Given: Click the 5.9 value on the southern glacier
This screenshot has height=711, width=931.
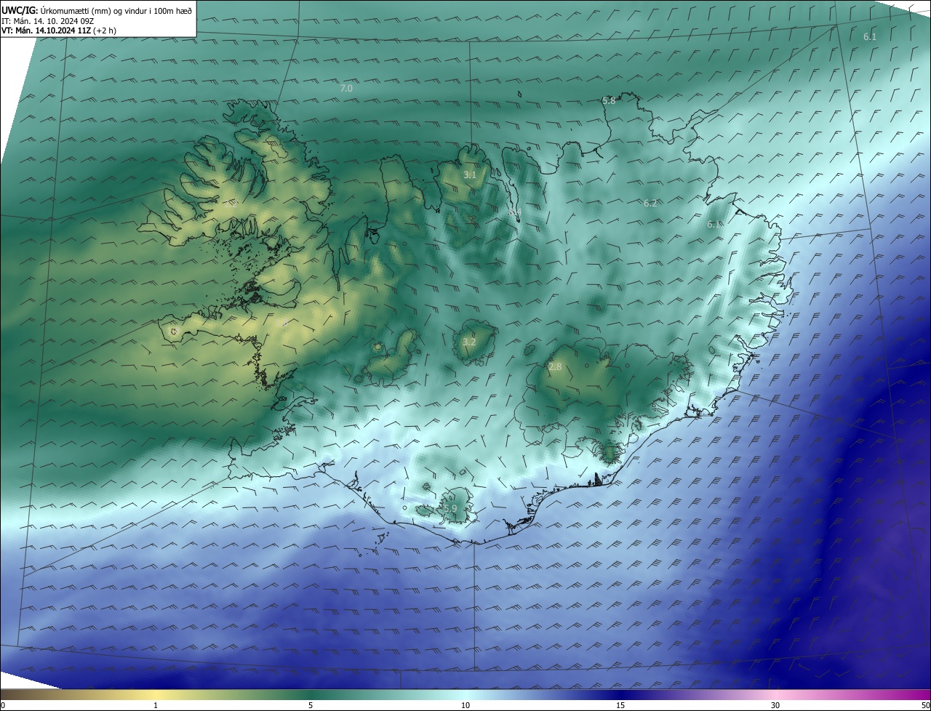Looking at the screenshot, I should 449,509.
